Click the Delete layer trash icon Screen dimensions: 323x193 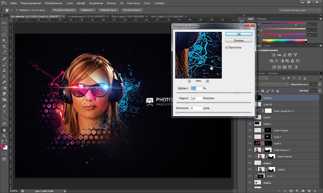pyautogui.click(x=315, y=191)
